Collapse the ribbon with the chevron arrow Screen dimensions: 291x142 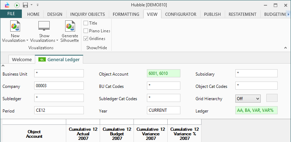point(285,47)
